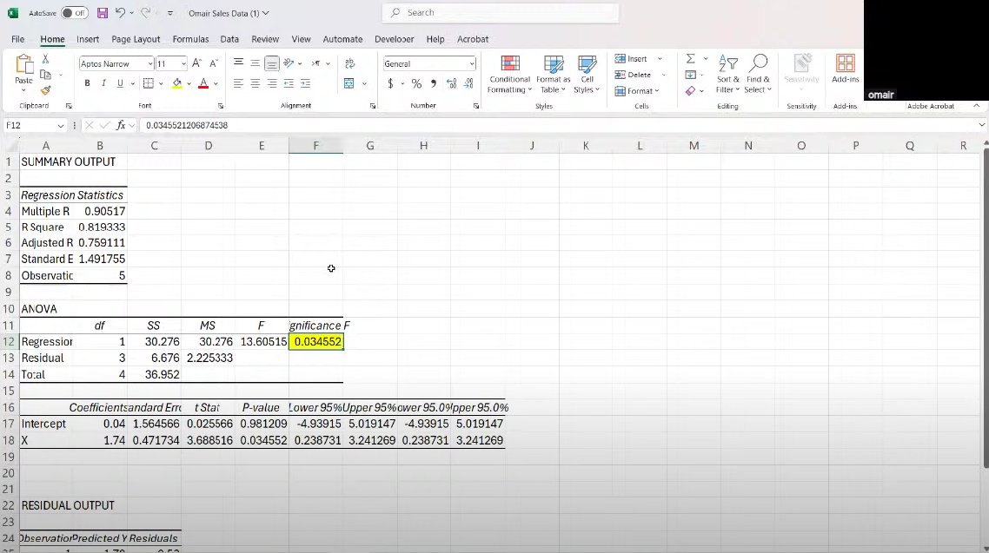Expand the Name Box dropdown
This screenshot has height=553, width=989.
point(61,125)
